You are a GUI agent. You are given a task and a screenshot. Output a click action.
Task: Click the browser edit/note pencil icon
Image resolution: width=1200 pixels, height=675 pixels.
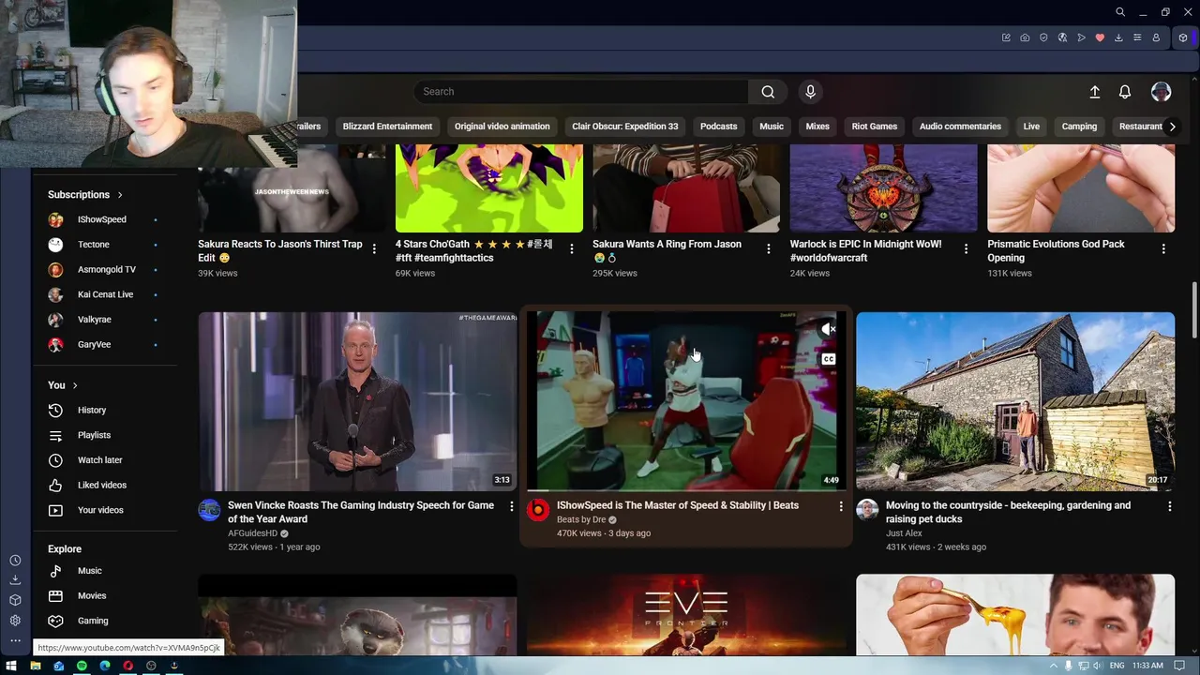[x=1006, y=37]
